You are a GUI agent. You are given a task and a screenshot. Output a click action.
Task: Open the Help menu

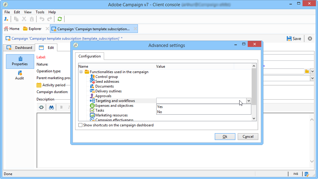[52, 12]
